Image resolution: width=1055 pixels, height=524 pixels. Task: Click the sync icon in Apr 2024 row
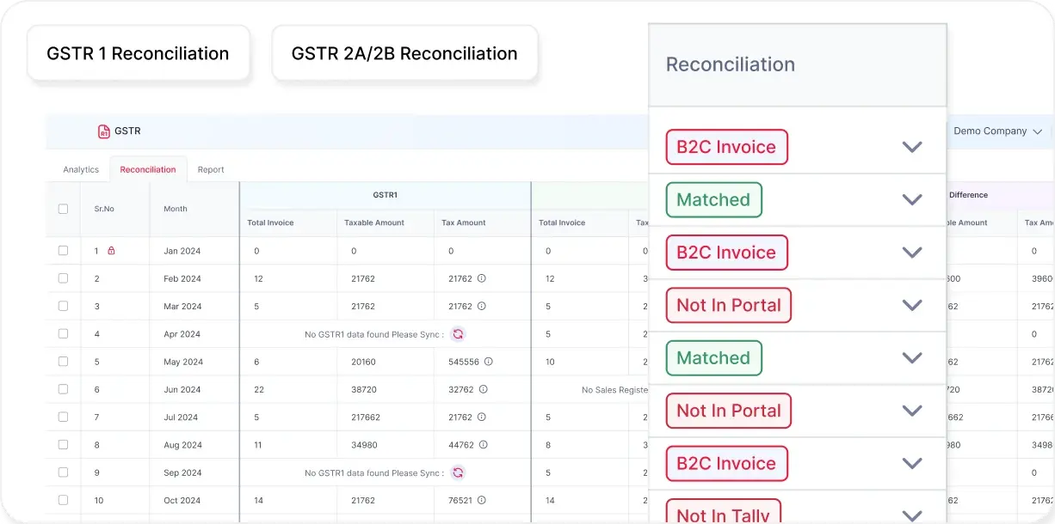click(x=458, y=334)
